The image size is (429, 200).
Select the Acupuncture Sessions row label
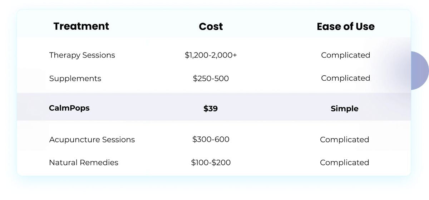tap(92, 140)
